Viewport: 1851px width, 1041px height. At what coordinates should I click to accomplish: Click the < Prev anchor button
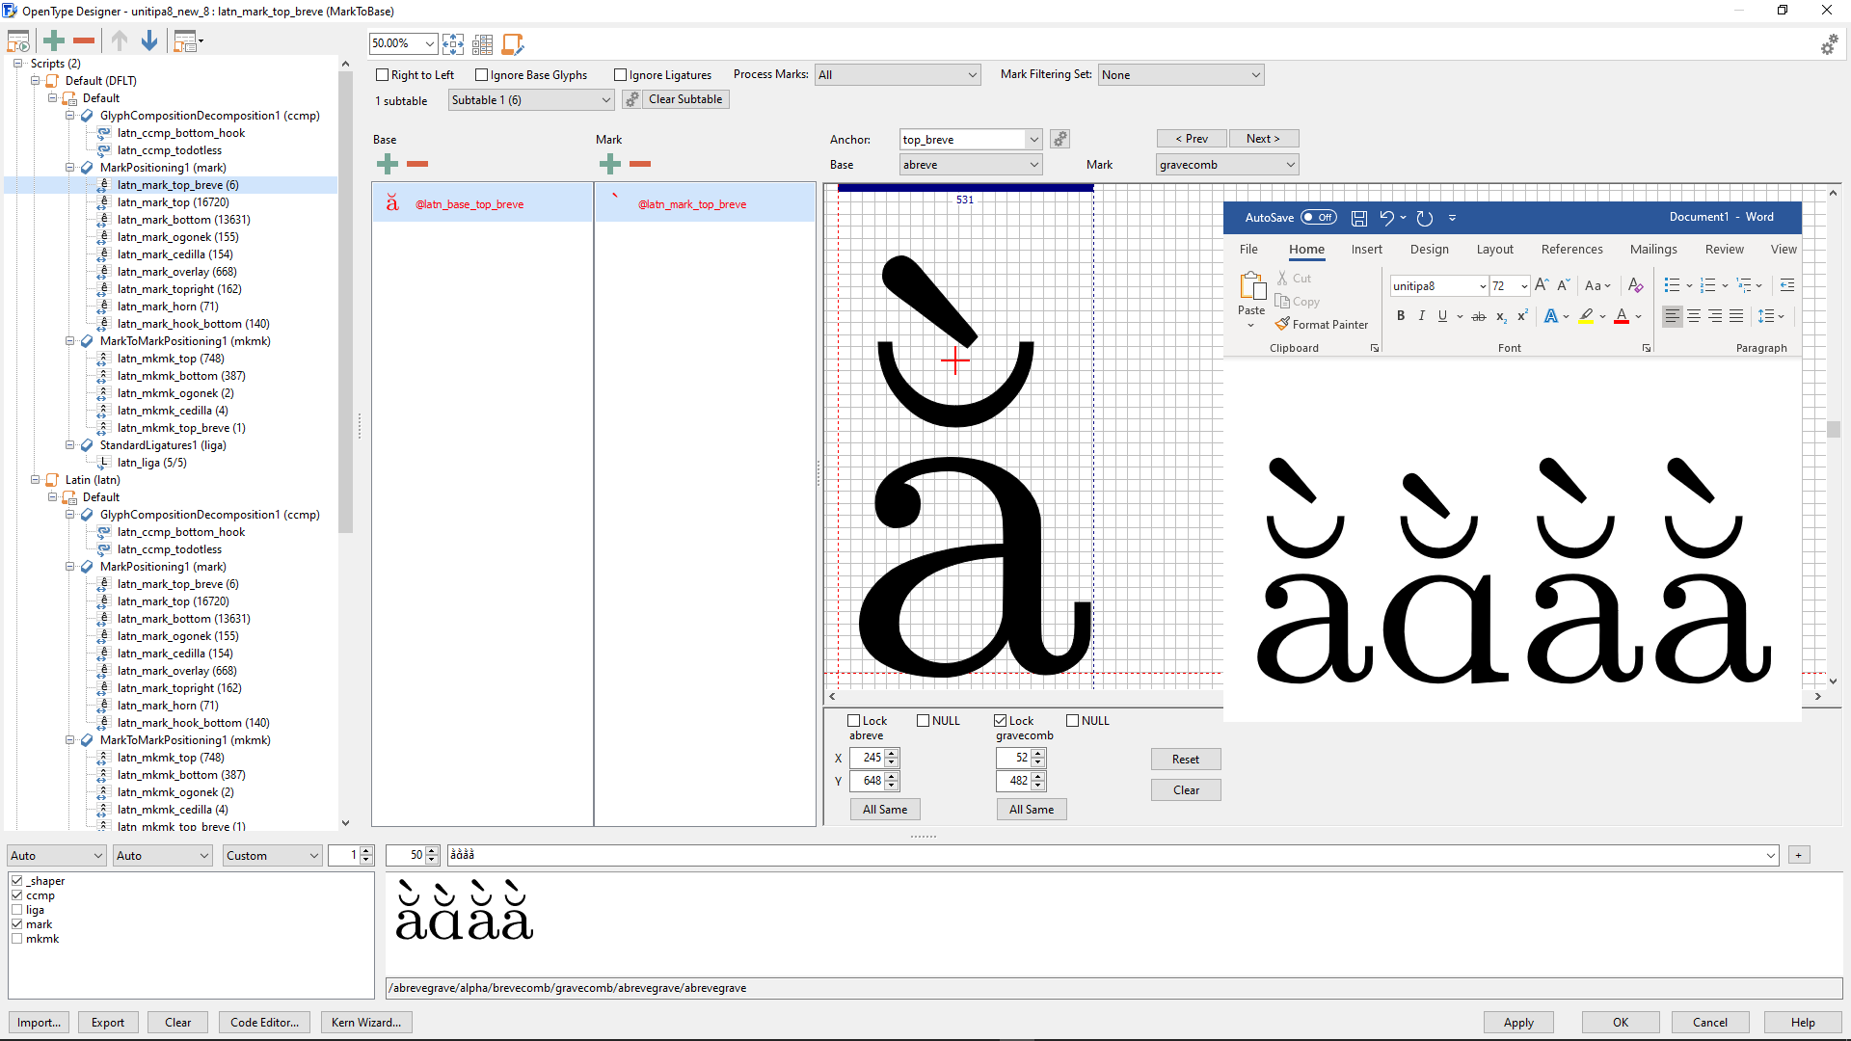pyautogui.click(x=1192, y=138)
